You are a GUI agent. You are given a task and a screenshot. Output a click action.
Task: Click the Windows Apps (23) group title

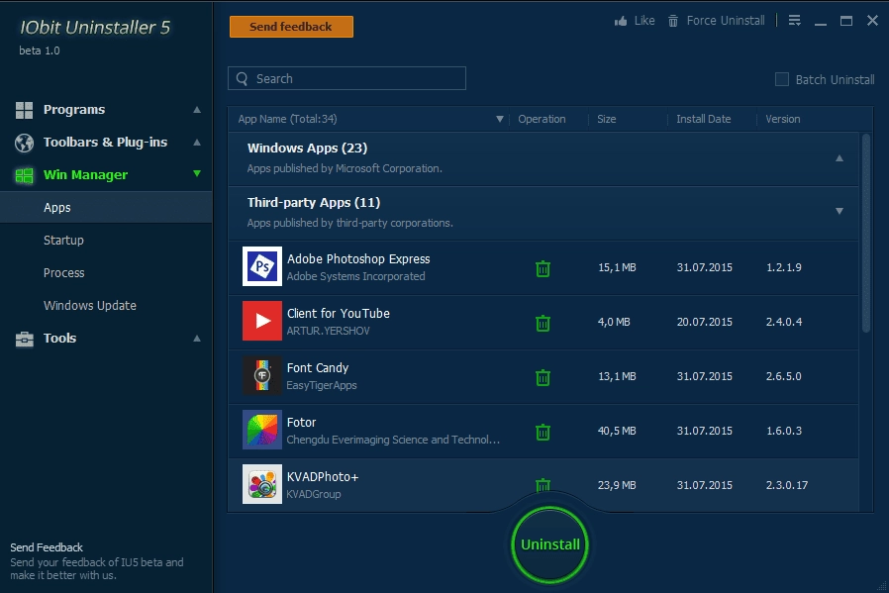(307, 148)
